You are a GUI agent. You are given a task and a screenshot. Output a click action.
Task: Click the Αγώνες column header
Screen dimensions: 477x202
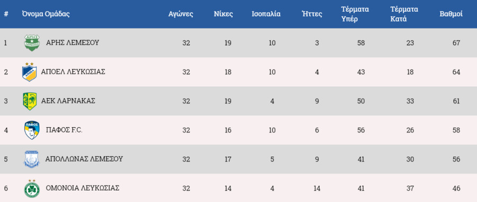(x=181, y=14)
